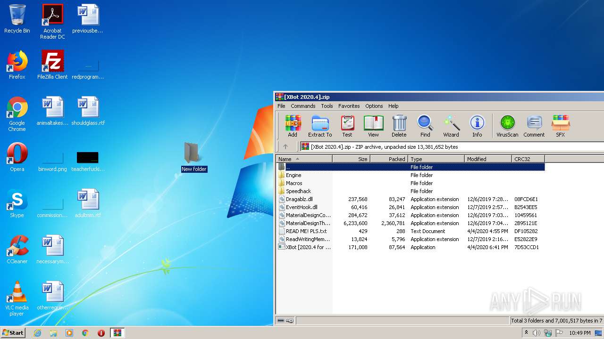
Task: Open the Tools menu
Action: (x=327, y=106)
